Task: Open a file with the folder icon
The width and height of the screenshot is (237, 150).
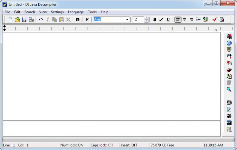Action: click(17, 20)
